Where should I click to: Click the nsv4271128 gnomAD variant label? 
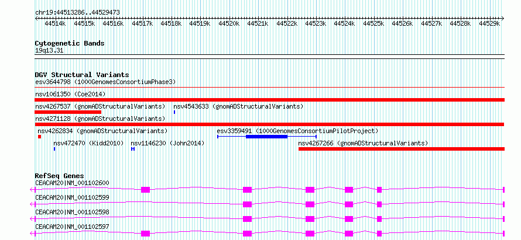[100, 119]
